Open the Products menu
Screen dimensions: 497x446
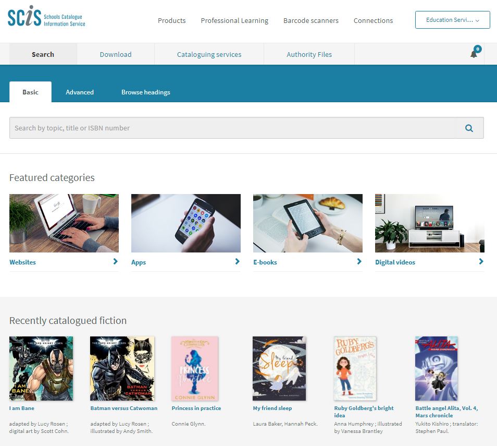click(x=172, y=21)
